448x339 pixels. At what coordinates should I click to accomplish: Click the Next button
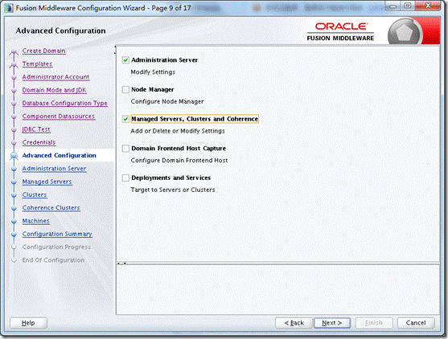[332, 323]
